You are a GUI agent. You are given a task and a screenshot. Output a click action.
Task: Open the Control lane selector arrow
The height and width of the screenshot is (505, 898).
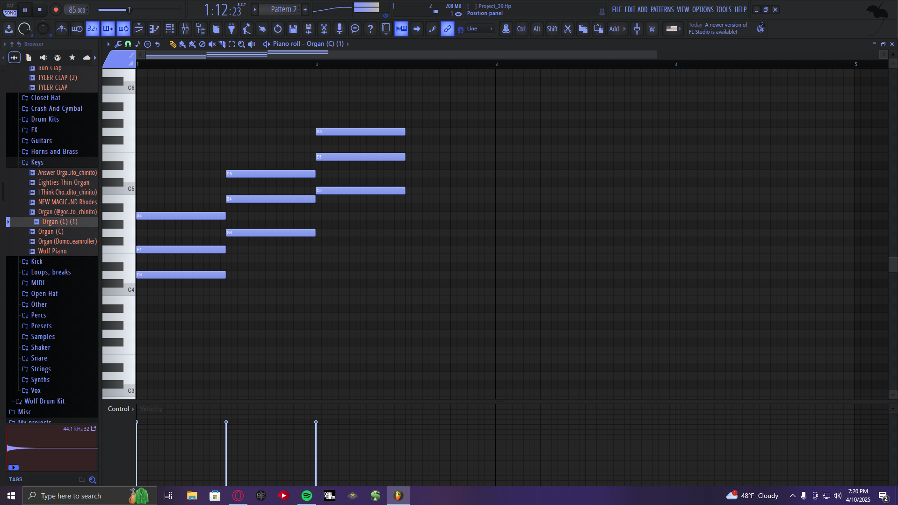[x=133, y=409]
